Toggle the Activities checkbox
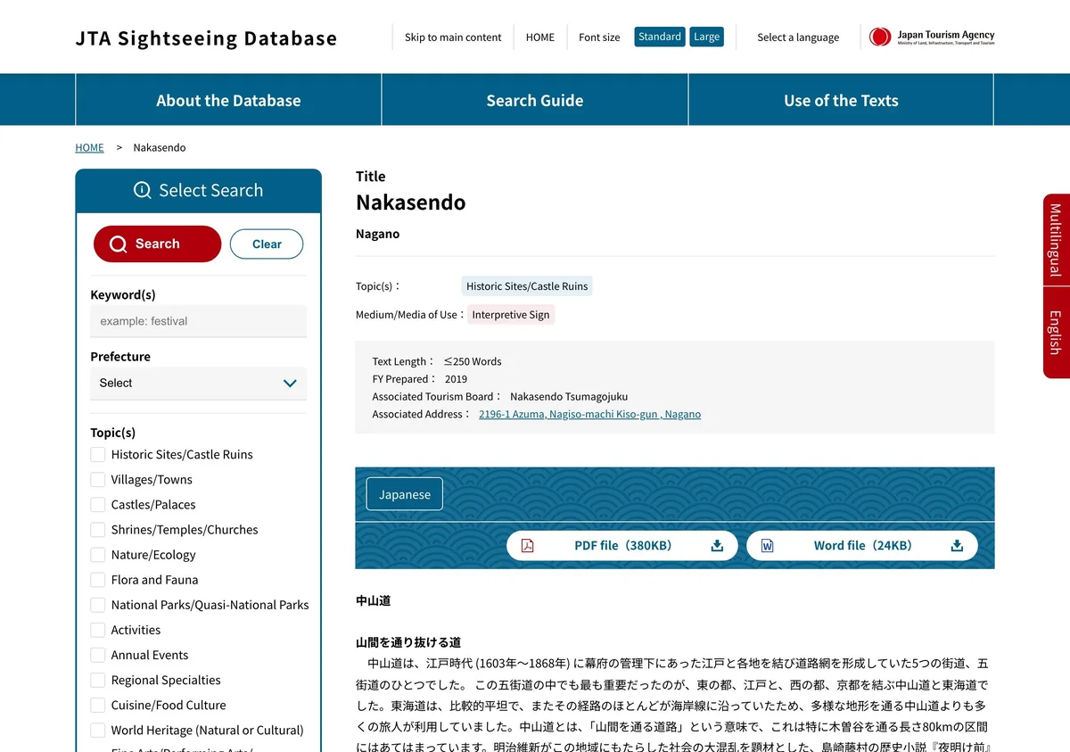This screenshot has height=752, width=1070. coord(98,630)
